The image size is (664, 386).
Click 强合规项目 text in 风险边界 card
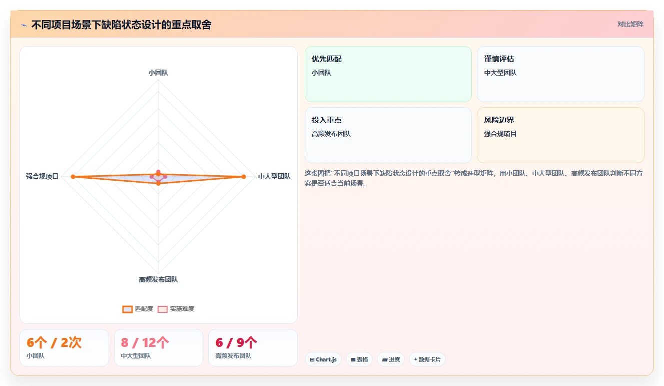point(500,134)
